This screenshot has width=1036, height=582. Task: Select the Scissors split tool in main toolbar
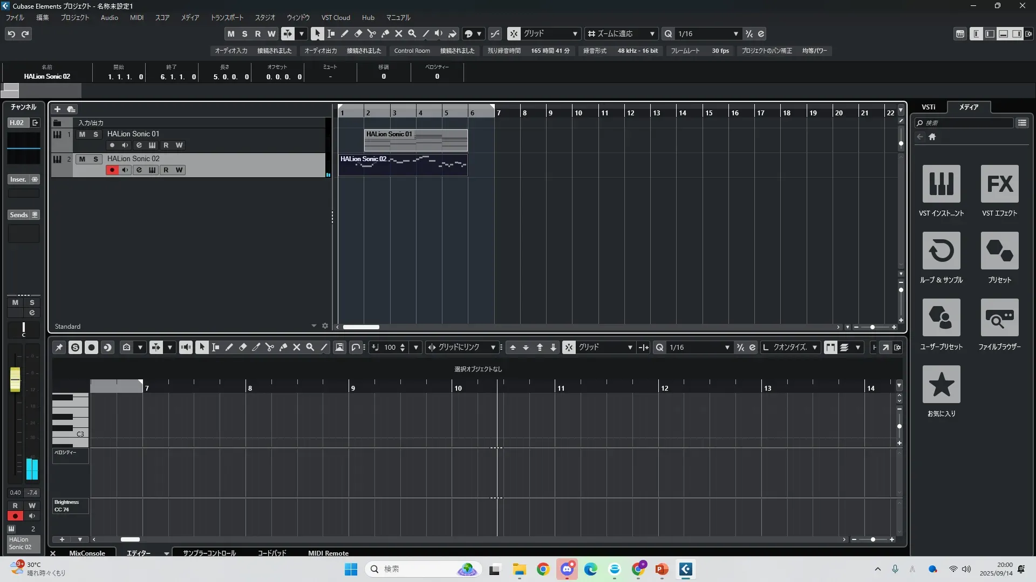(x=371, y=33)
